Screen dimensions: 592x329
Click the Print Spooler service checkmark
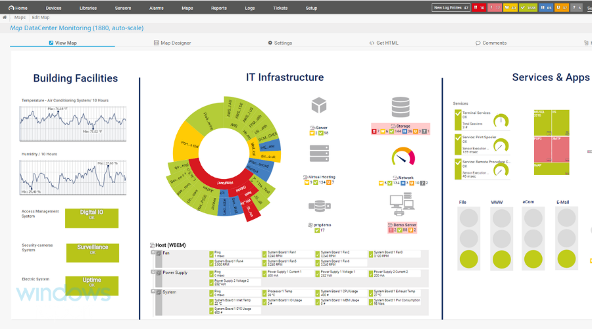(458, 141)
